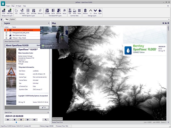Select the Map document tab
This screenshot has height=128, width=171.
coord(7,19)
